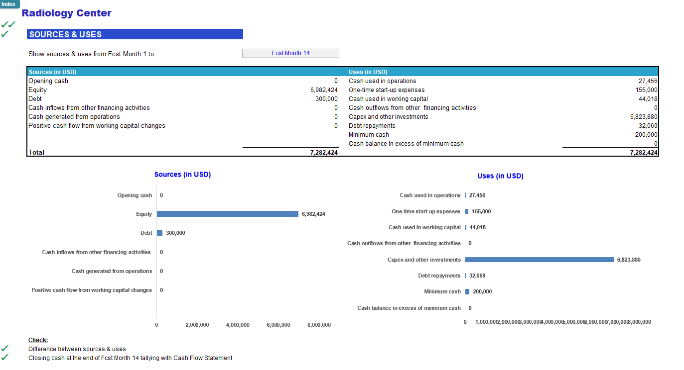This screenshot has width=684, height=370.
Task: Select table value 200,000
Action: click(x=647, y=135)
